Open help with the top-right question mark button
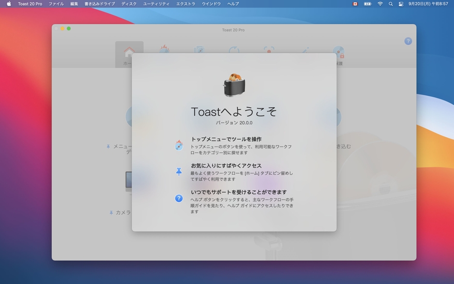 point(408,41)
